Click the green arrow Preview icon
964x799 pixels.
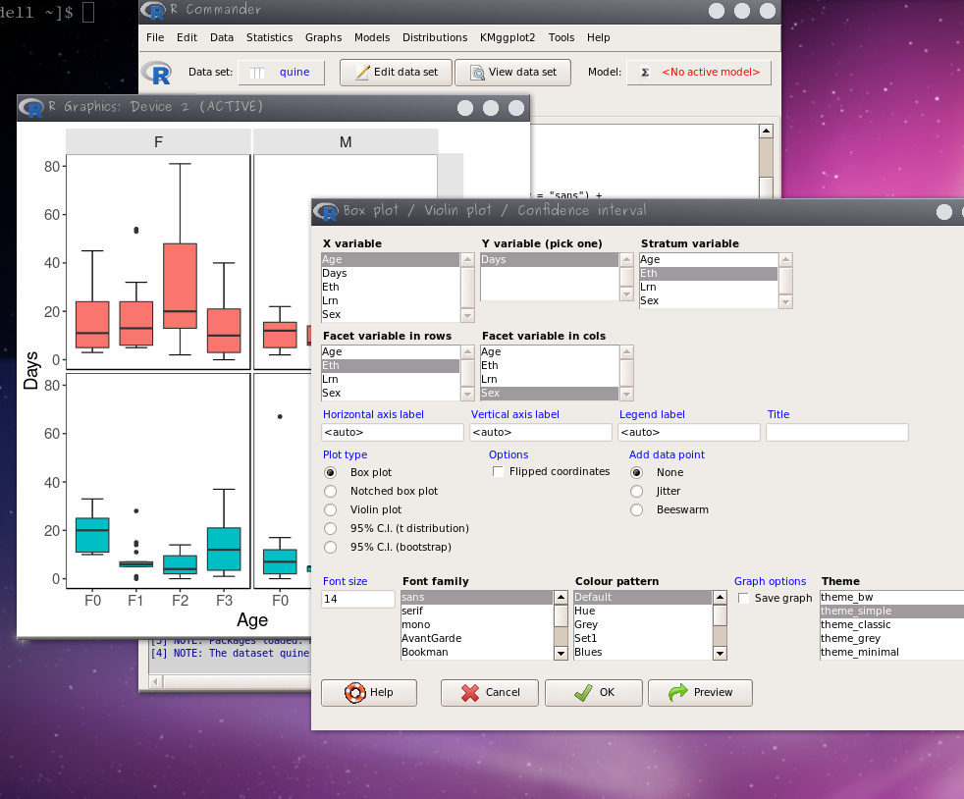coord(677,692)
